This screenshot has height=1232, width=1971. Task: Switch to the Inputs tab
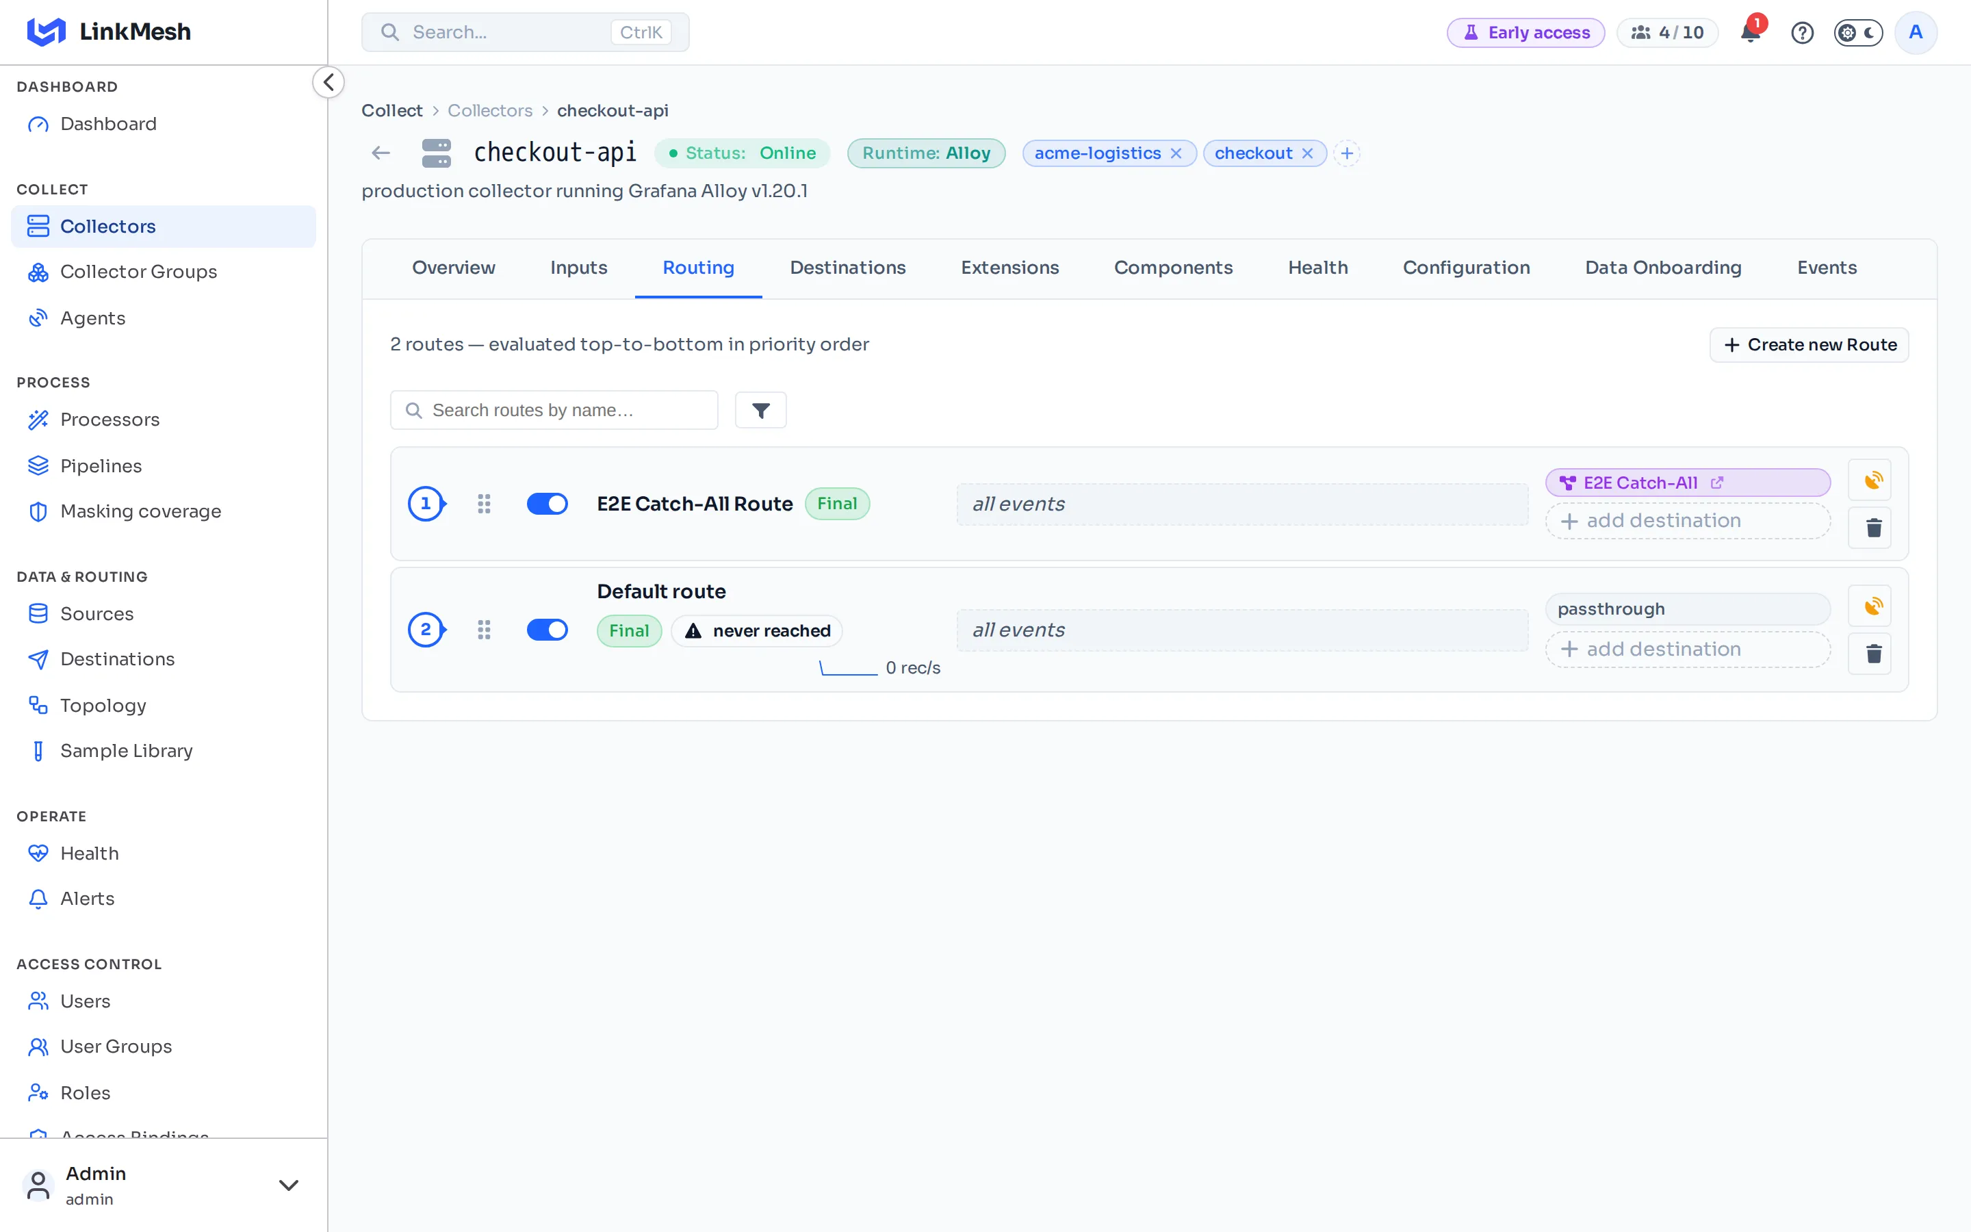pyautogui.click(x=579, y=268)
